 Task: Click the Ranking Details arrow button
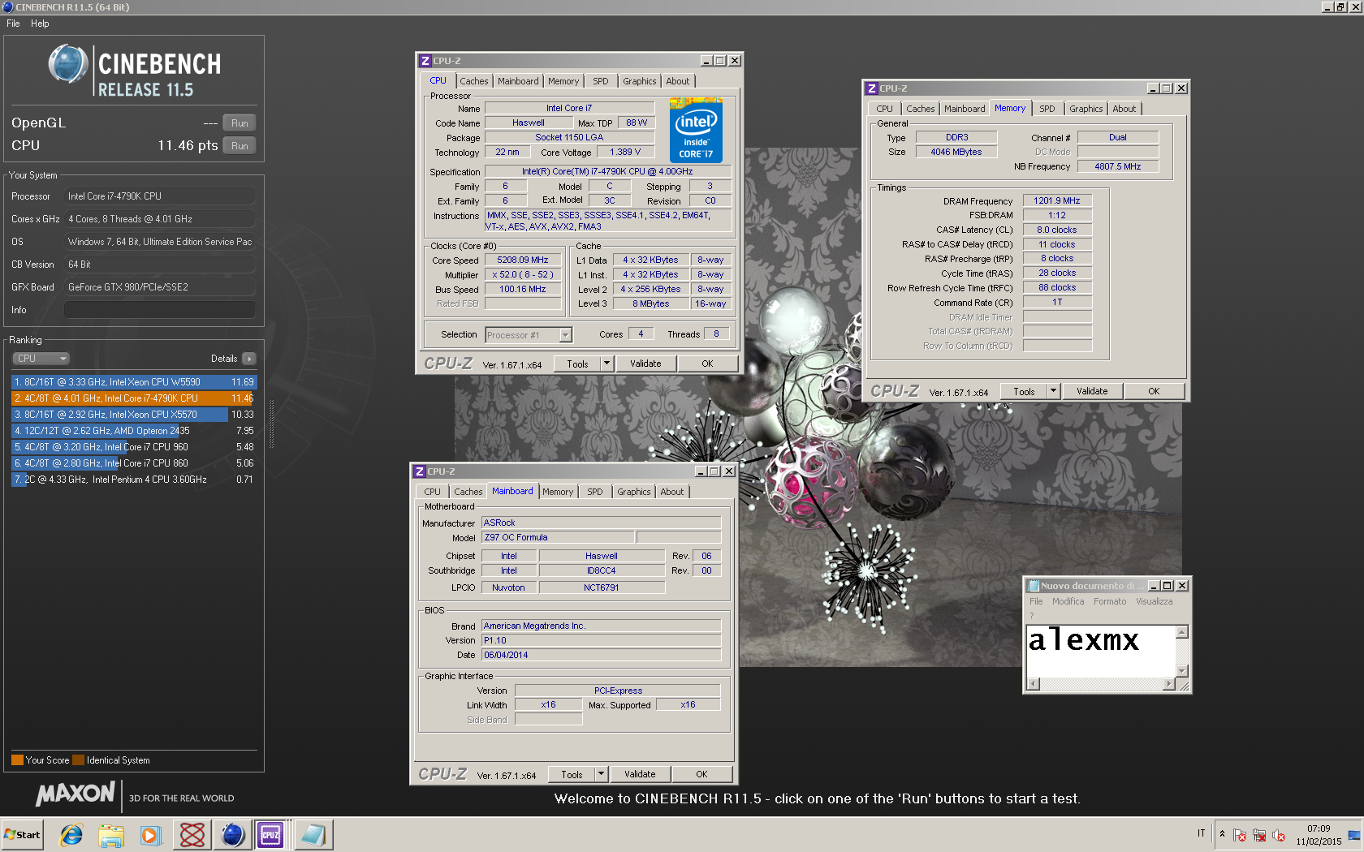[x=248, y=359]
